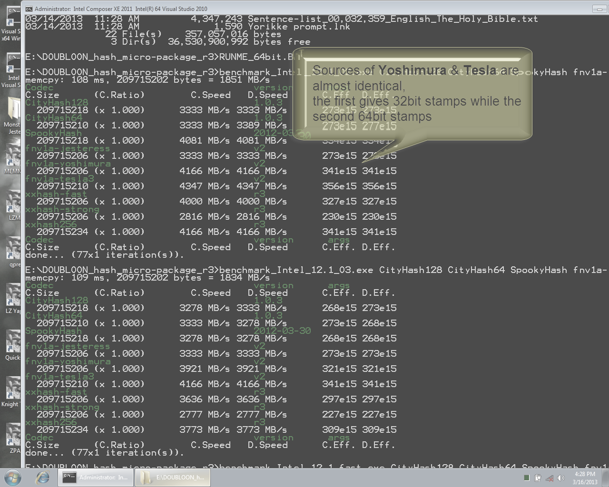Click the '2012-03-30' version in second benchmark

[x=282, y=331]
